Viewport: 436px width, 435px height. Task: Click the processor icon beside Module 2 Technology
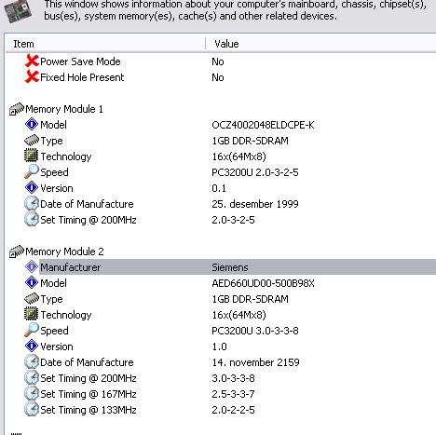click(32, 314)
